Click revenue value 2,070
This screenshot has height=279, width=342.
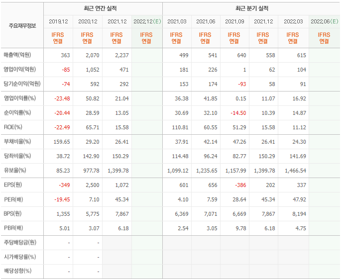click(93, 55)
